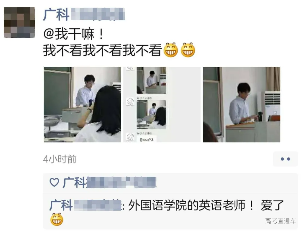304x232 pixels.
Task: Open middle chat screenshot photo
Action: [x=162, y=105]
